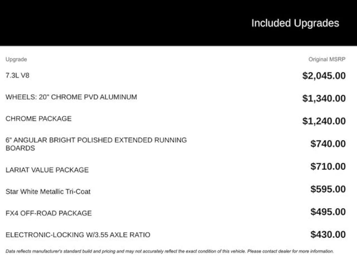Click the $1,340.00 price value
Screen dimensions: 357x268
(x=324, y=98)
